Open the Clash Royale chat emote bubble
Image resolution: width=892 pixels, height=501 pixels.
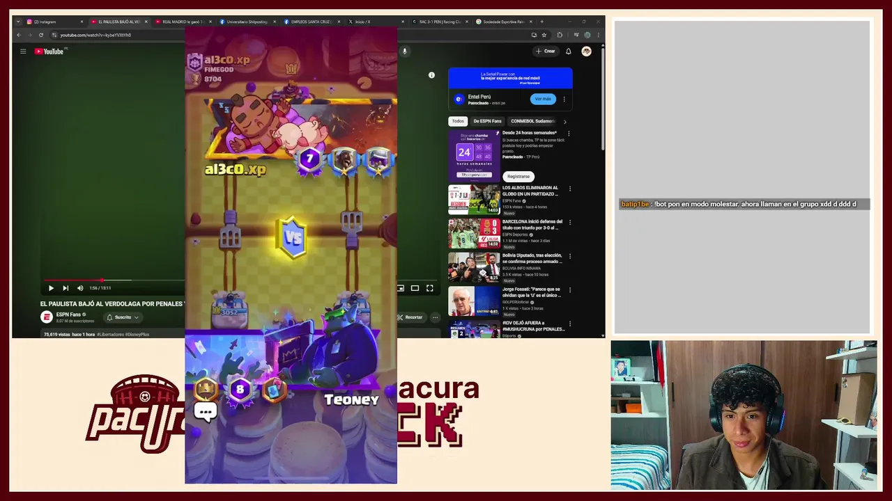click(x=206, y=413)
